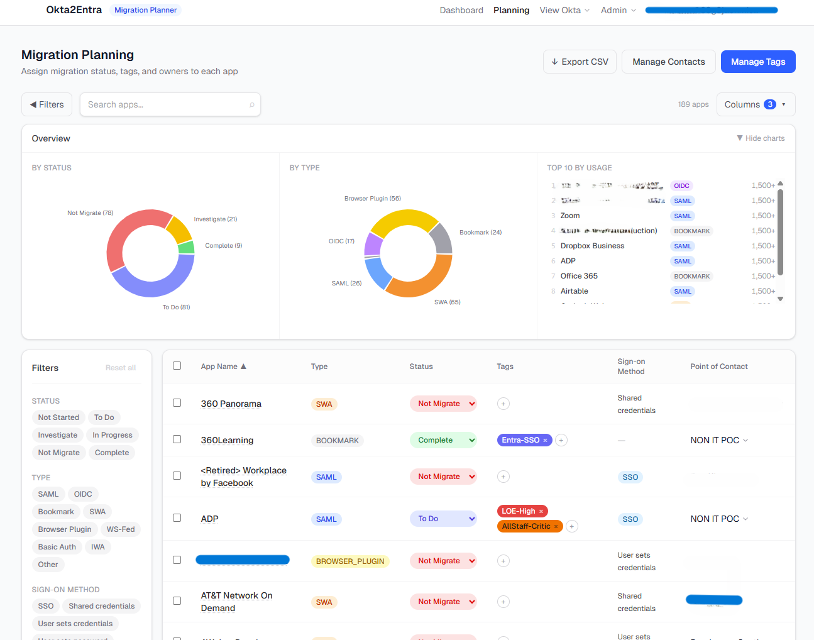Remove Entra-SSO tag from 360Learning
Viewport: 814px width, 640px height.
coord(546,440)
